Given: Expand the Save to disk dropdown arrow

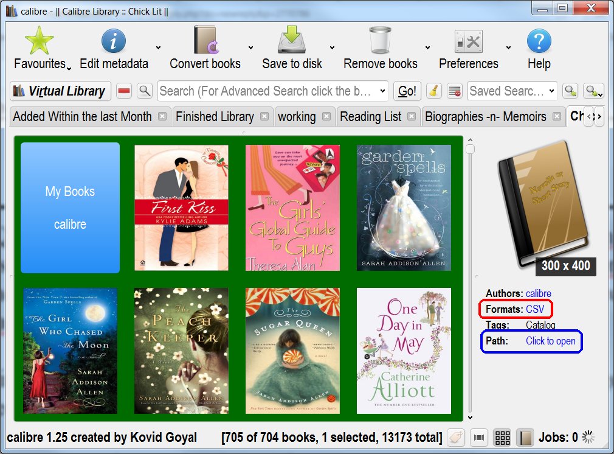Looking at the screenshot, I should (x=332, y=48).
